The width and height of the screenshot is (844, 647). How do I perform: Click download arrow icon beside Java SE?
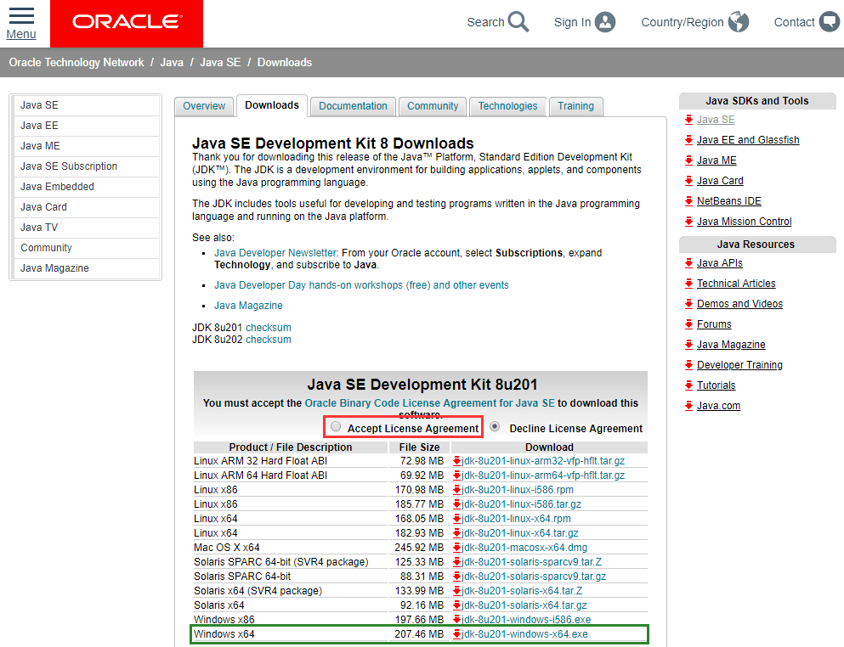click(x=688, y=120)
